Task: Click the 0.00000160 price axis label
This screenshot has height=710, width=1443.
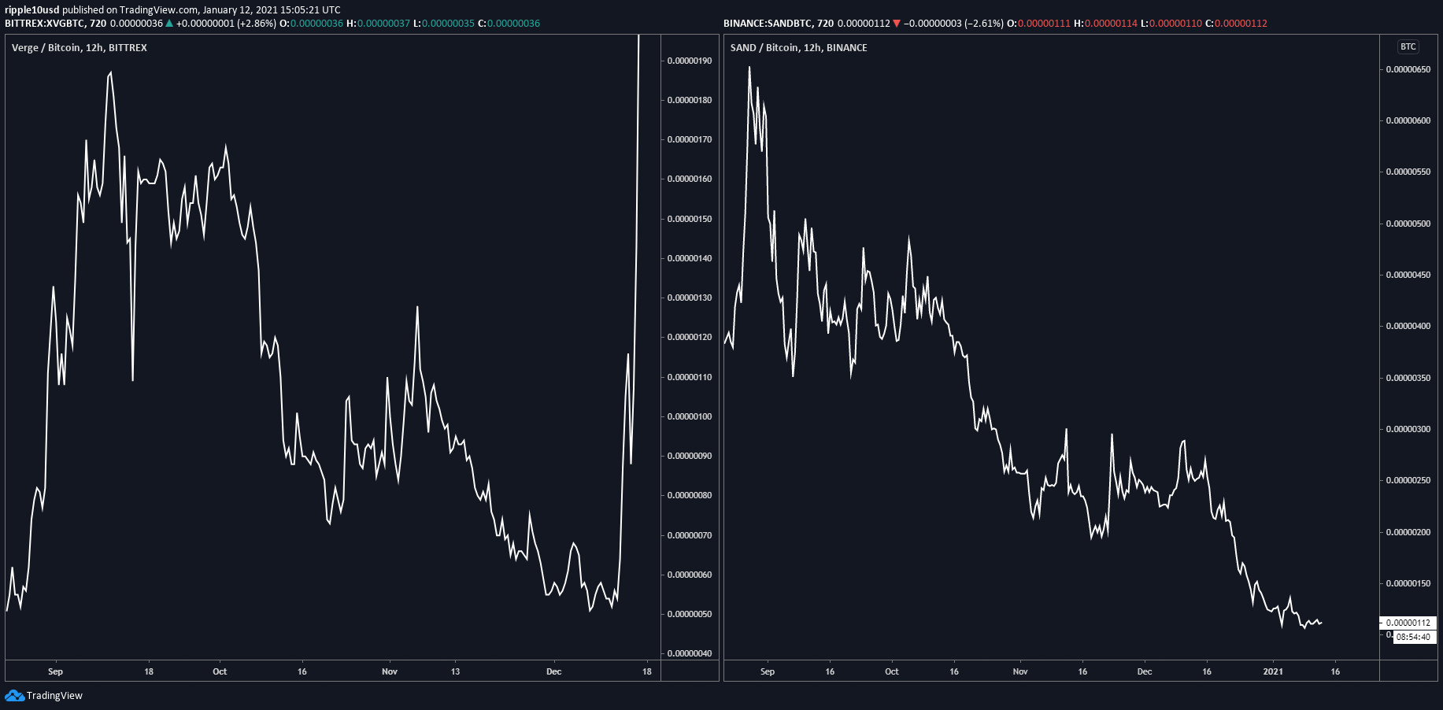Action: 690,179
